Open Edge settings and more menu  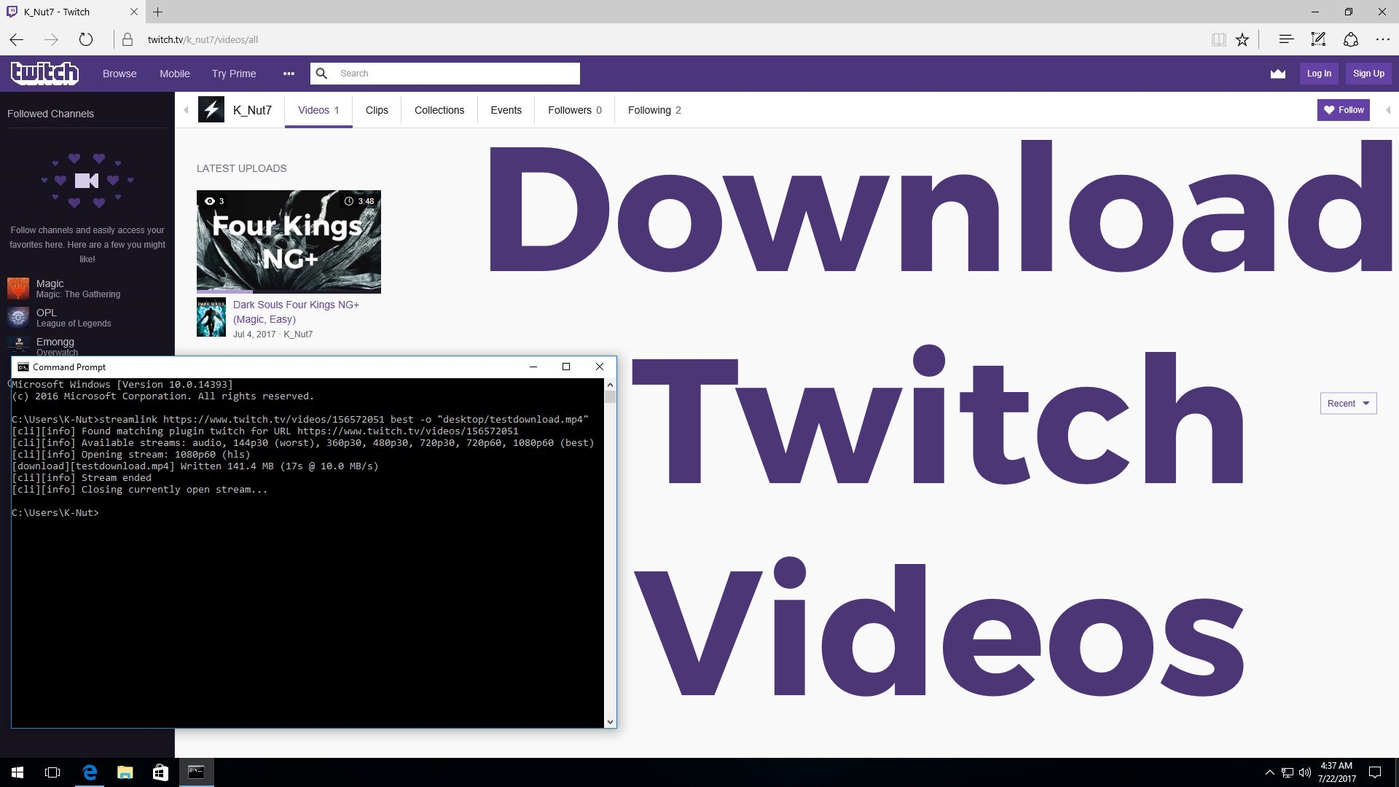[1382, 39]
